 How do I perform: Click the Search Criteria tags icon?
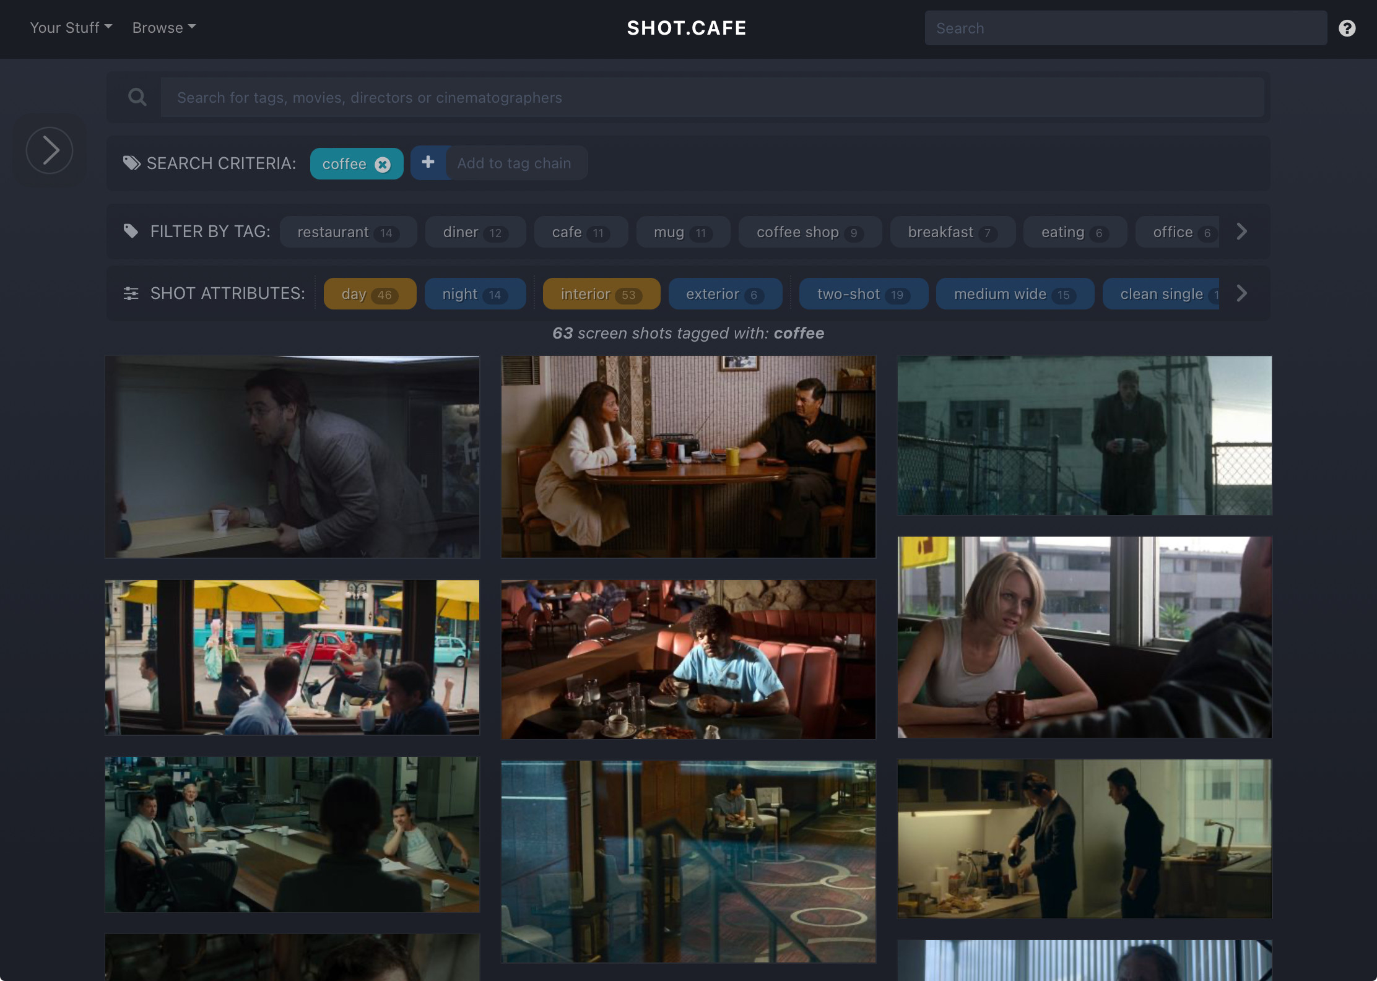point(131,163)
